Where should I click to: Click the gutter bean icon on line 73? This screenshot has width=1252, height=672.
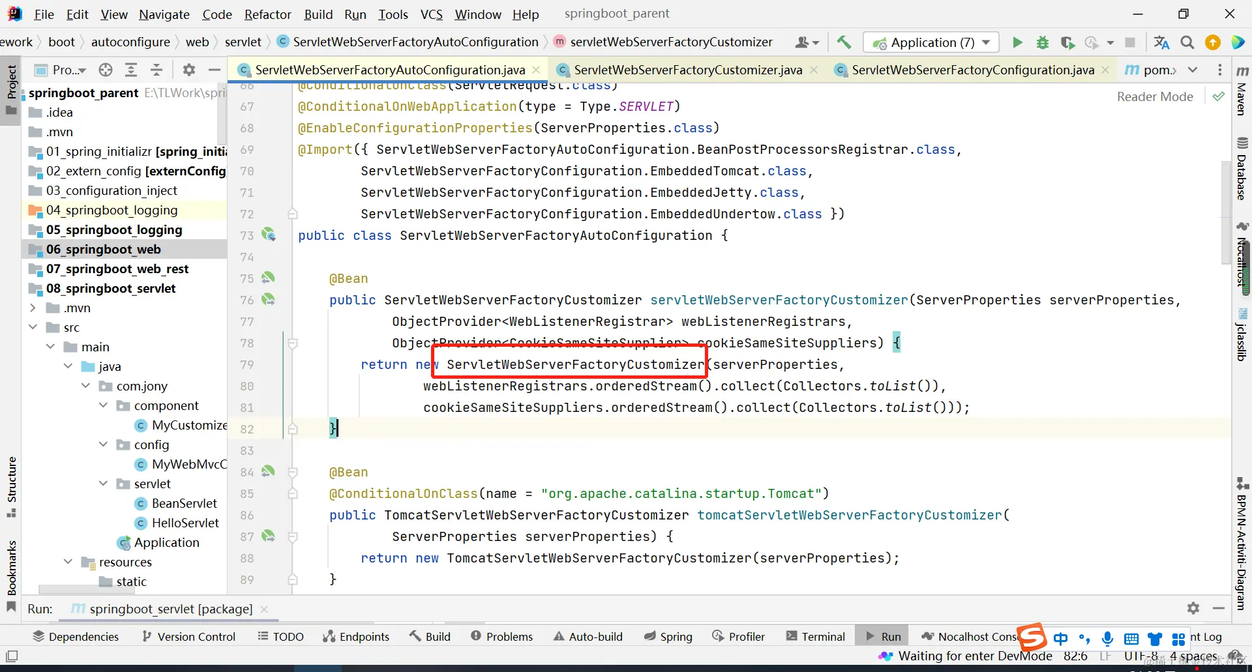(x=268, y=235)
